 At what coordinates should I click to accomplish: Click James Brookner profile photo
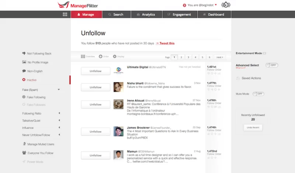118,131
